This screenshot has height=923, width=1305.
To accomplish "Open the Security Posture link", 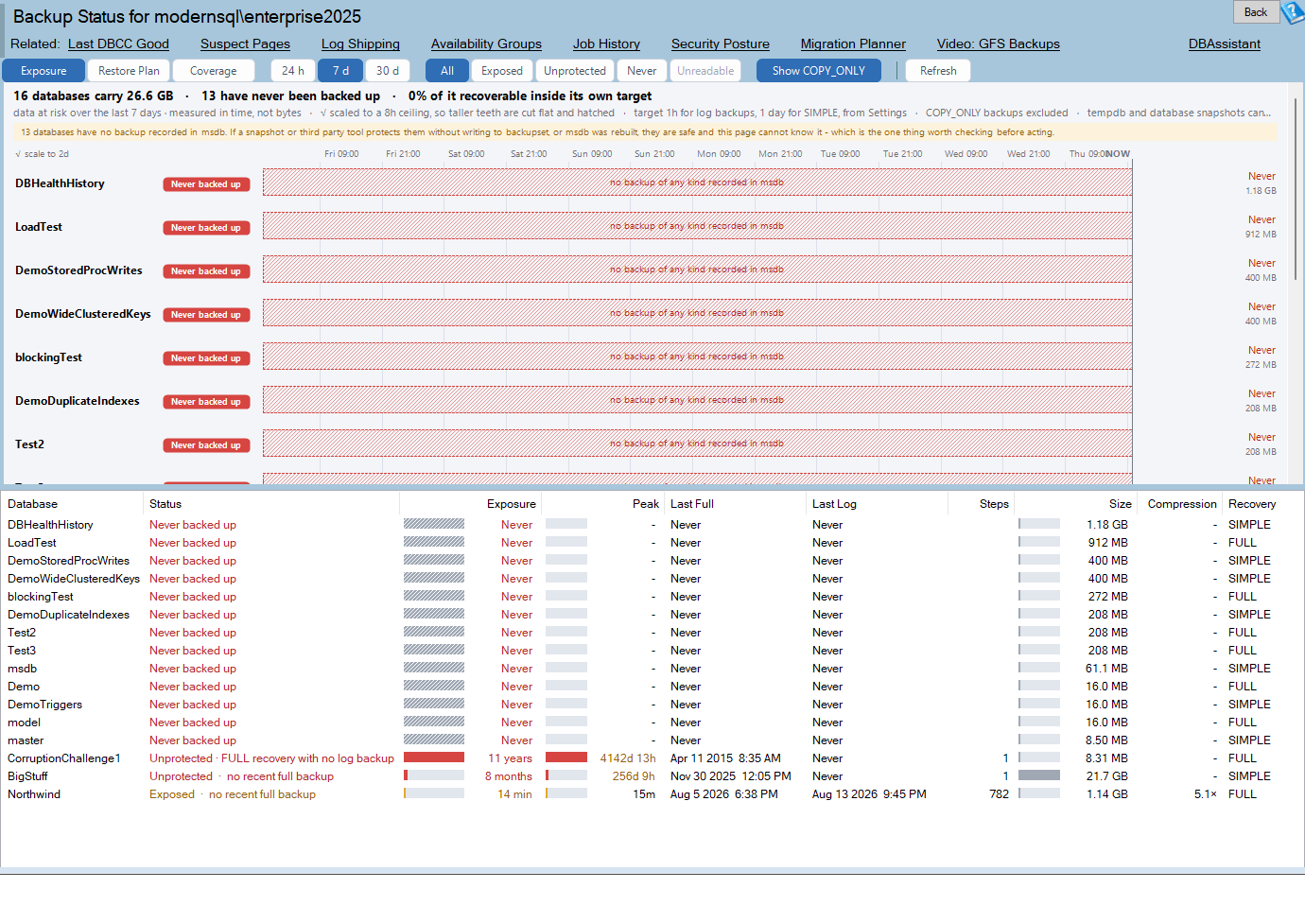I will 721,44.
